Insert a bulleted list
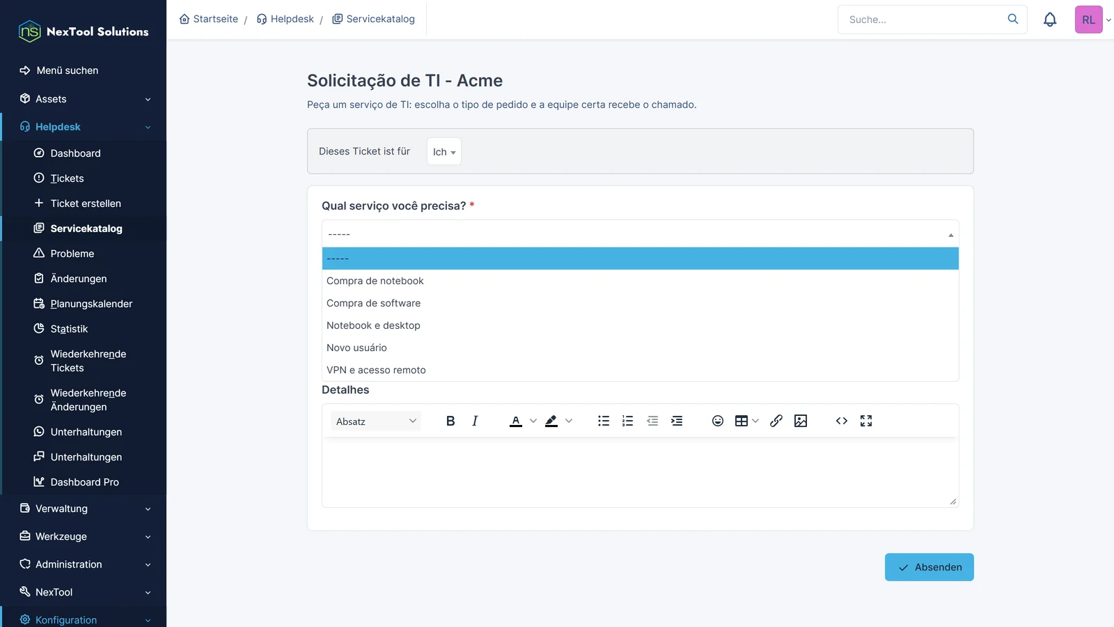 click(604, 421)
